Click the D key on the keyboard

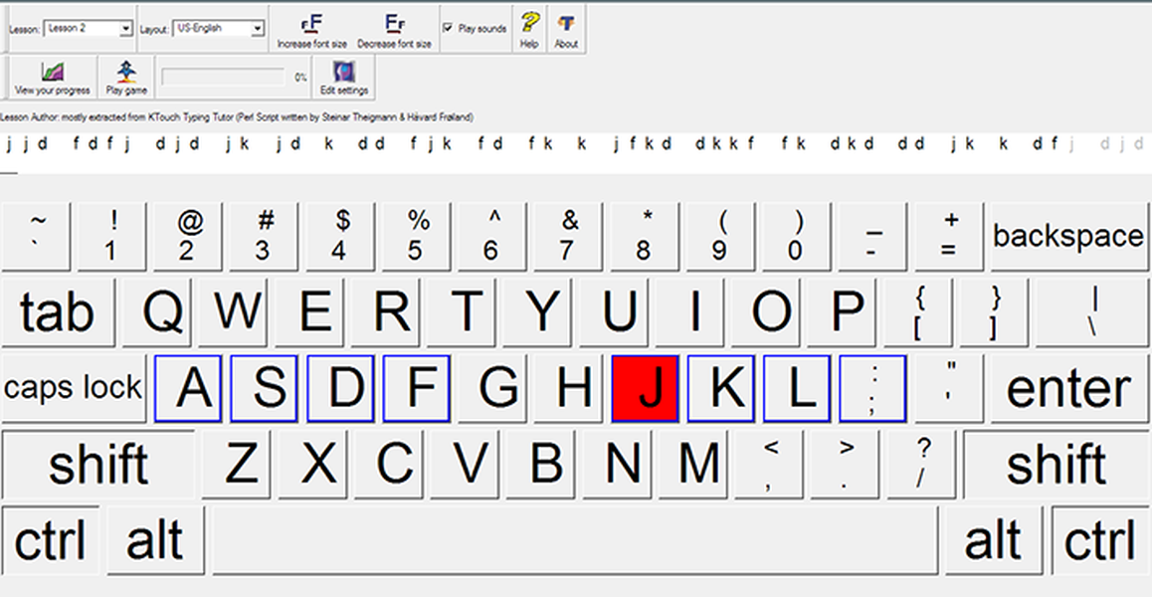point(340,388)
